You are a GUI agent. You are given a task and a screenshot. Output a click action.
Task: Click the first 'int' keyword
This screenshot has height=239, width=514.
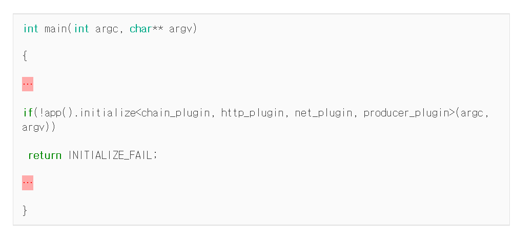(x=31, y=29)
